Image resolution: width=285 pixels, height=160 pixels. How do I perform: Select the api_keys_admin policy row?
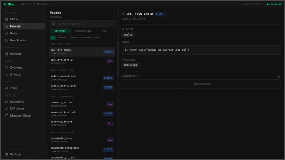coord(82,51)
